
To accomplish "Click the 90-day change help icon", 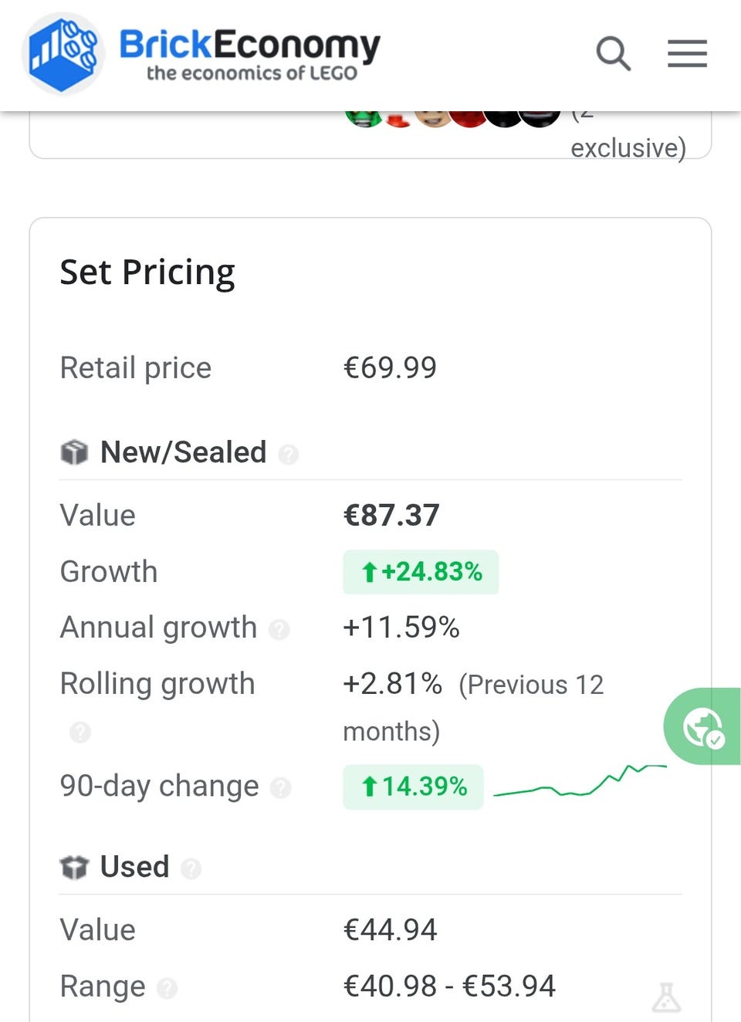I will coord(280,788).
